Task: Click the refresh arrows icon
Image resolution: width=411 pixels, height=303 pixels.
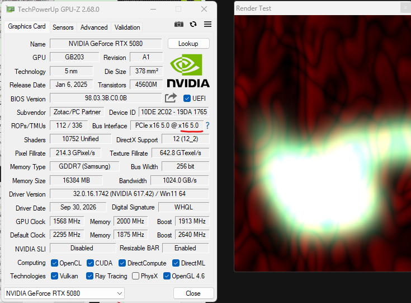Action: pyautogui.click(x=193, y=25)
